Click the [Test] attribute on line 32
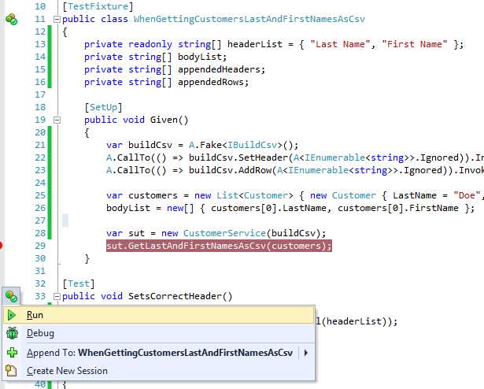Screen dimensions: 484x389 click(79, 283)
